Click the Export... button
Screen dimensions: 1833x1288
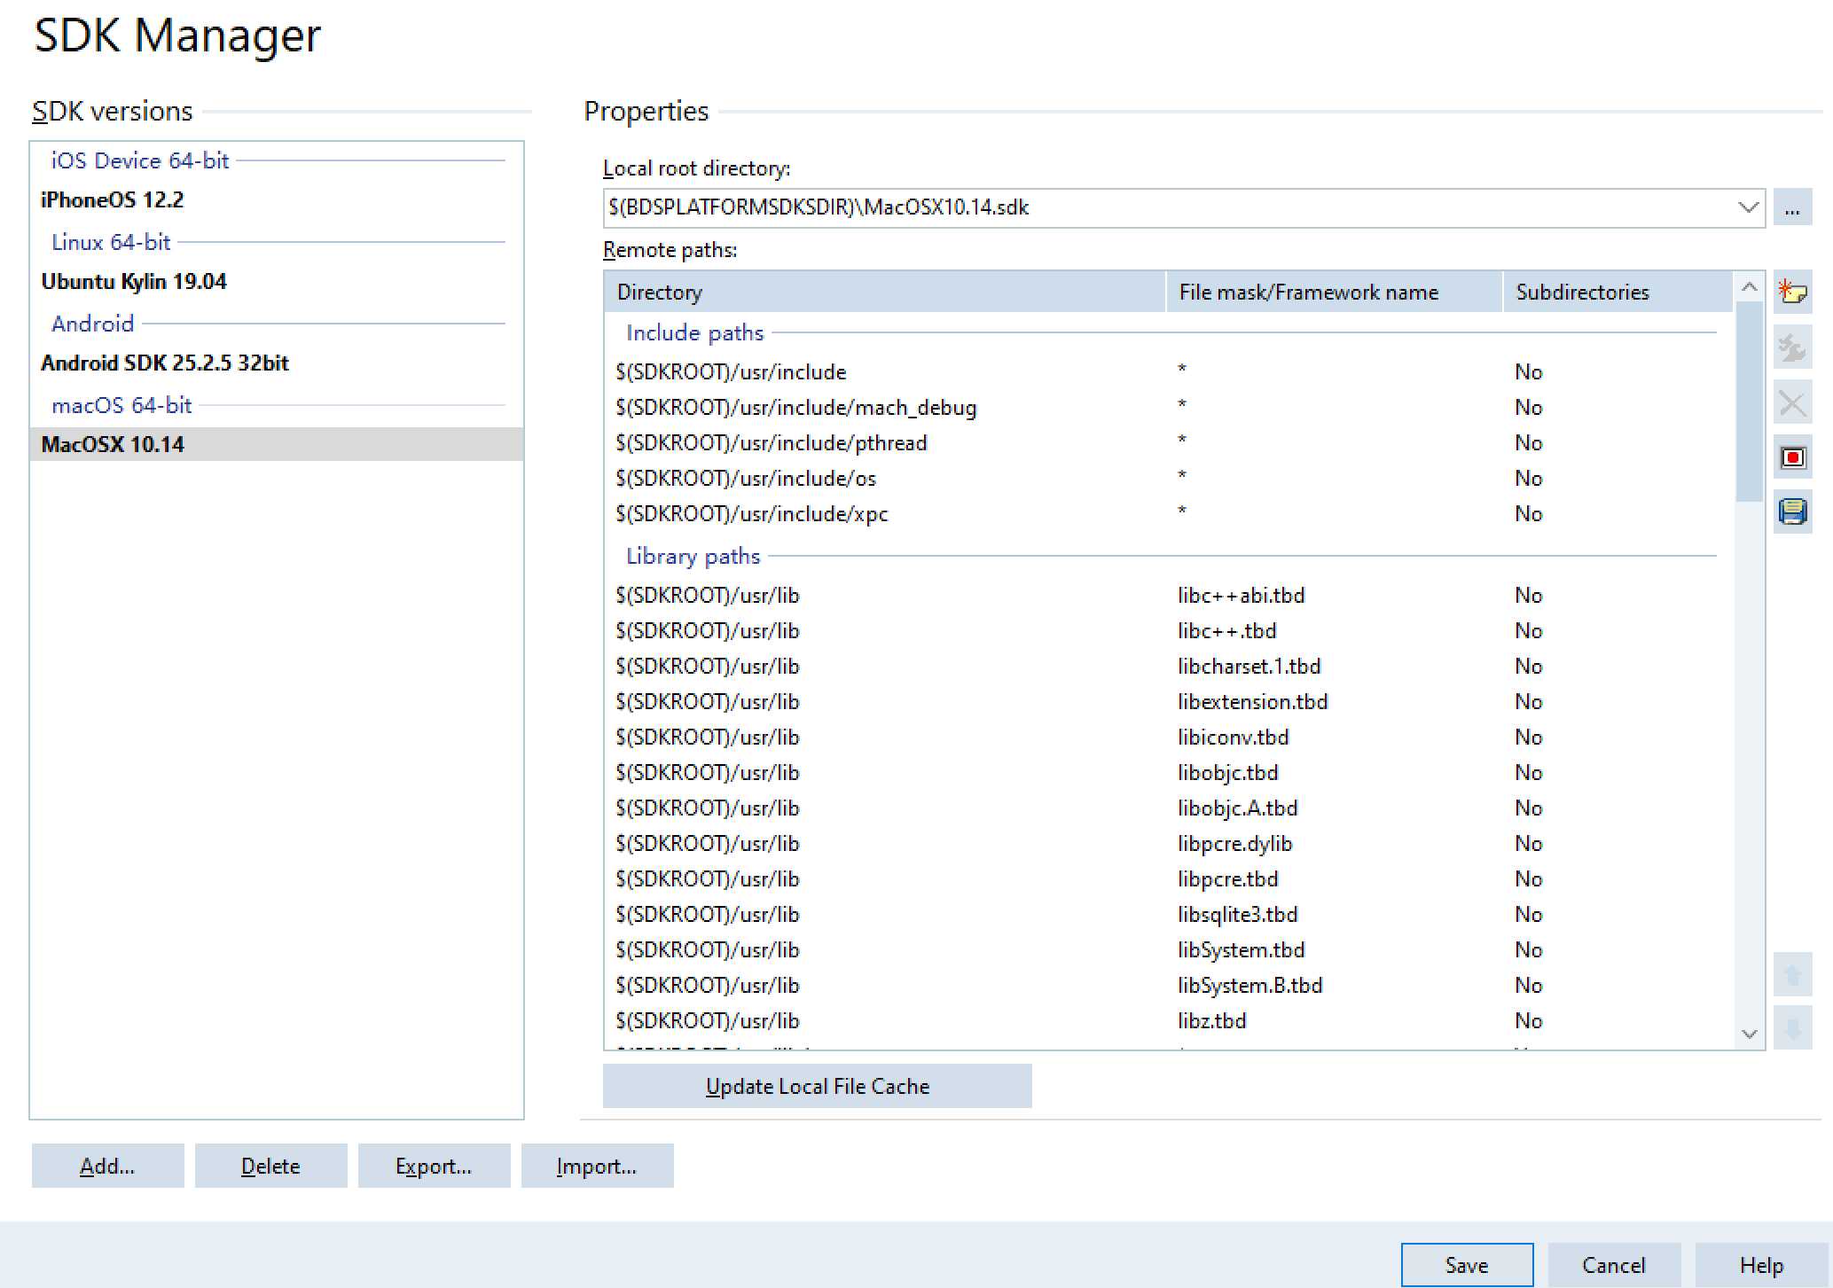pos(434,1166)
